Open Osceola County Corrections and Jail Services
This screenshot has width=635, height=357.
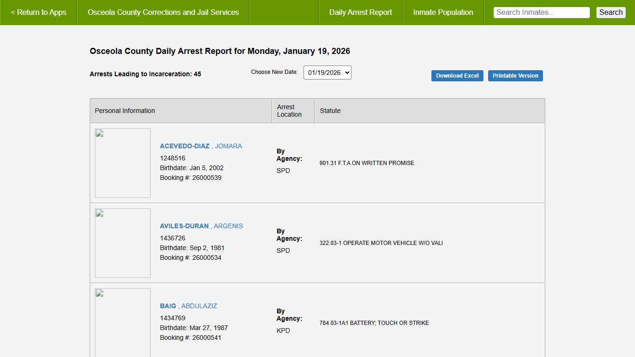coord(163,13)
